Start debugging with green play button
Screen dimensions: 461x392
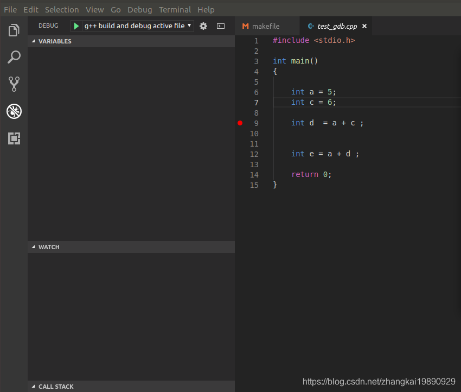tap(76, 26)
